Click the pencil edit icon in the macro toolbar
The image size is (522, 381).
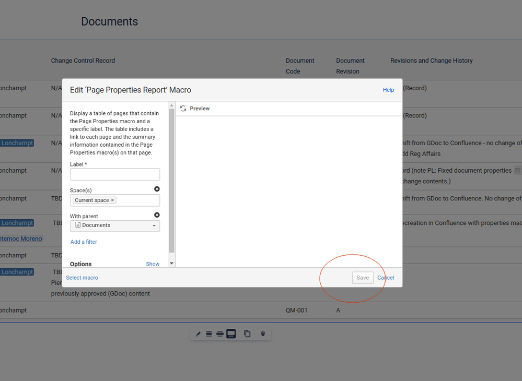pos(198,334)
